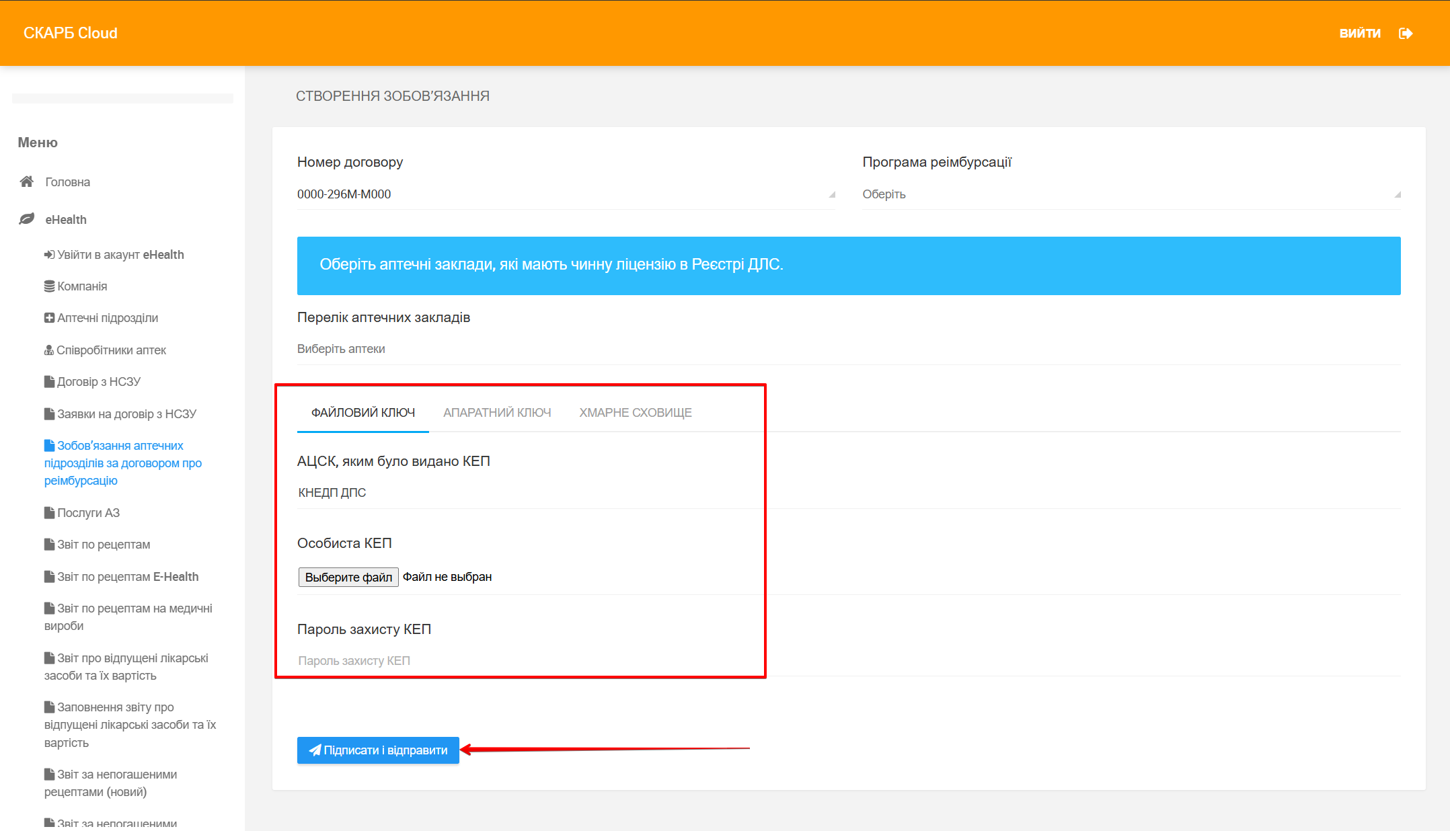
Task: Click the home icon beside Головна
Action: 26,182
